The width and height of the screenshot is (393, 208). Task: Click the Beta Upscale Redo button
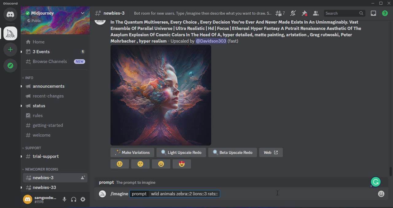tap(232, 152)
